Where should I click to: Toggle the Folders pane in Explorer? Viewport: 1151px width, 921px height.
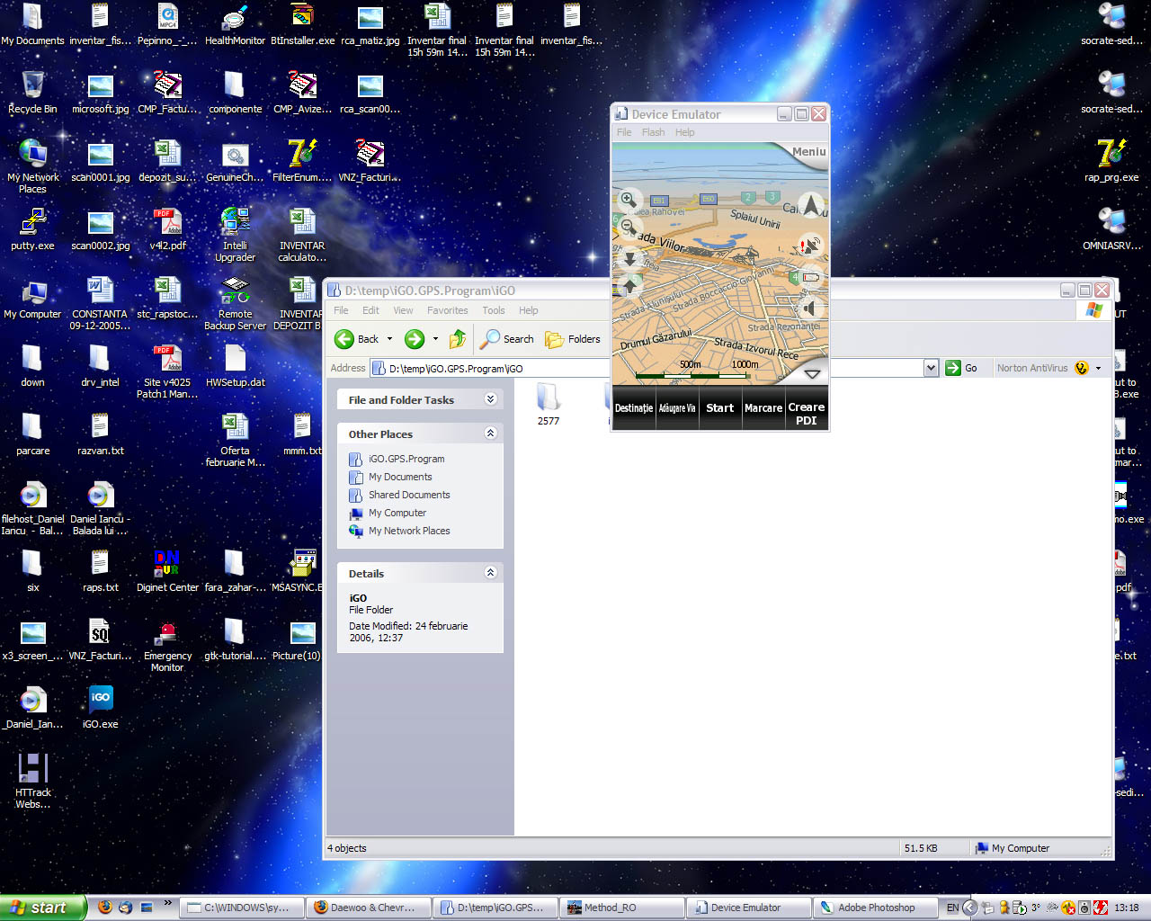(573, 339)
